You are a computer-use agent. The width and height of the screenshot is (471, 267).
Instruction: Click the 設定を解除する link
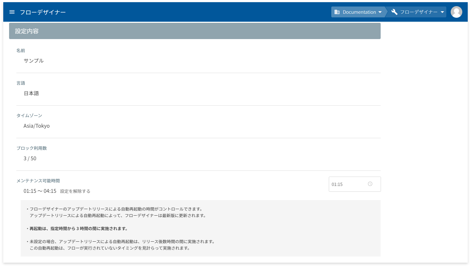75,191
